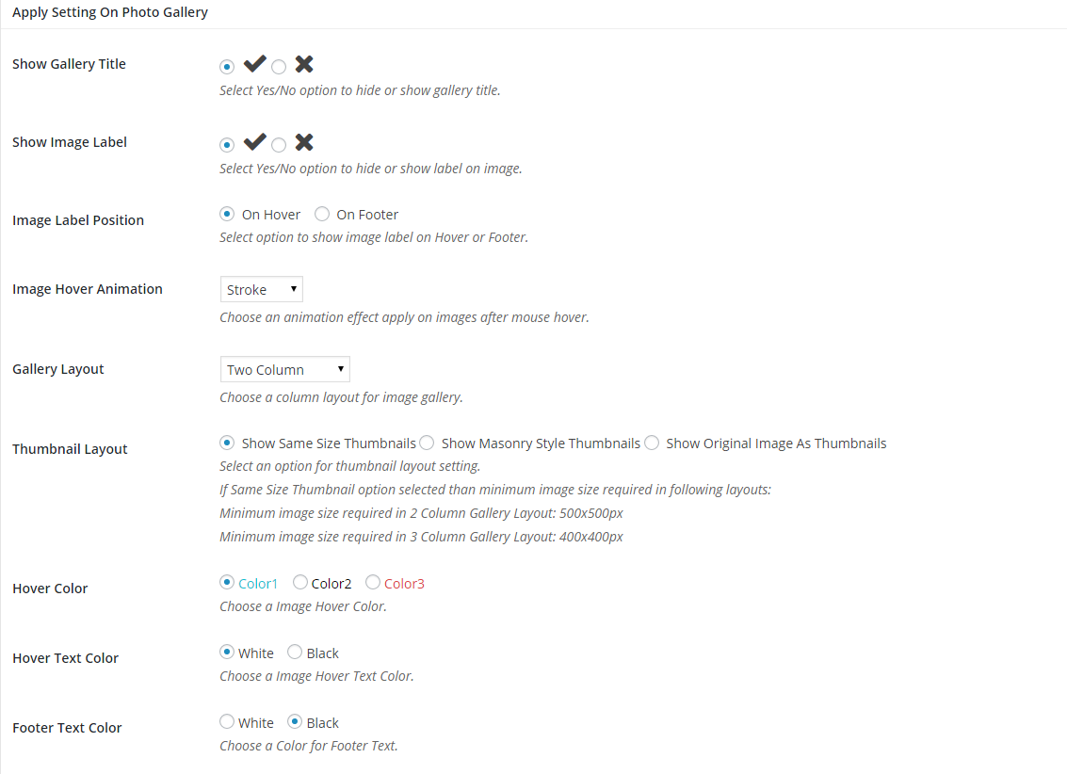Click the checkmark icon for Show Image Label

[254, 142]
